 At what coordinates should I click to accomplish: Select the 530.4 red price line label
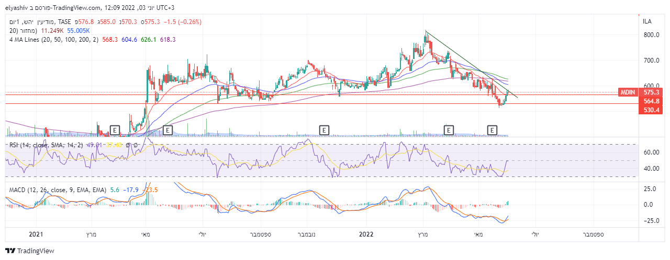pos(651,110)
